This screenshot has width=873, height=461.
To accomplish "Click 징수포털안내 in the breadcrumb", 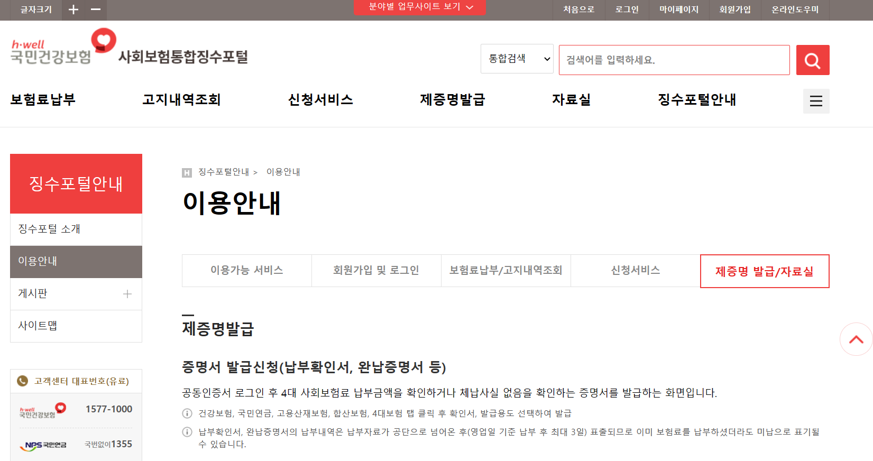I will point(224,172).
